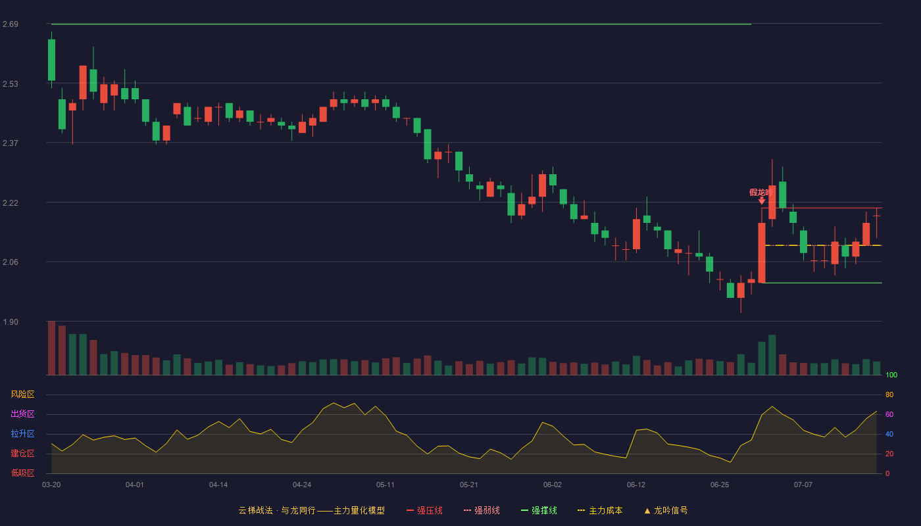Click the 03-20 date label
Viewport: 921px width, 526px height.
(x=51, y=485)
